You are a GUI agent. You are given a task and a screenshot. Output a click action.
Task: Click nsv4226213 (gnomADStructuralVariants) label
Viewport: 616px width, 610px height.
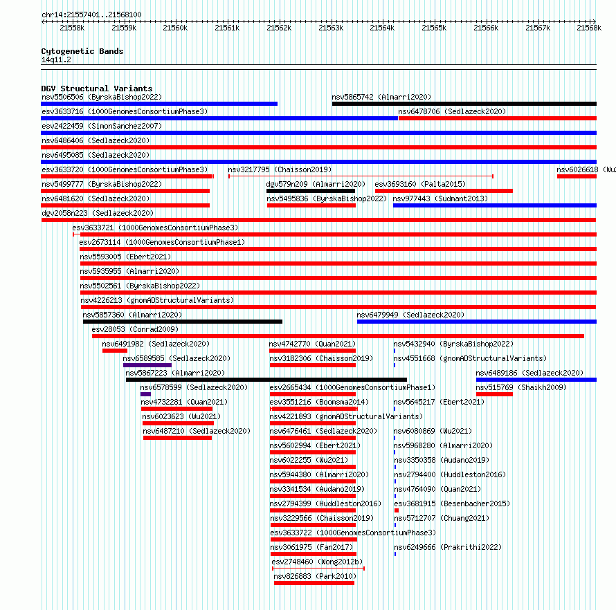tap(157, 300)
